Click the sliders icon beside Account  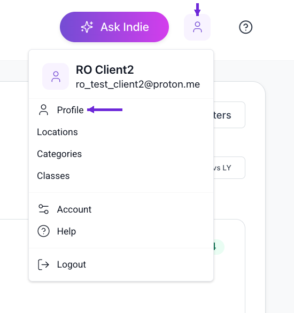[x=43, y=209]
